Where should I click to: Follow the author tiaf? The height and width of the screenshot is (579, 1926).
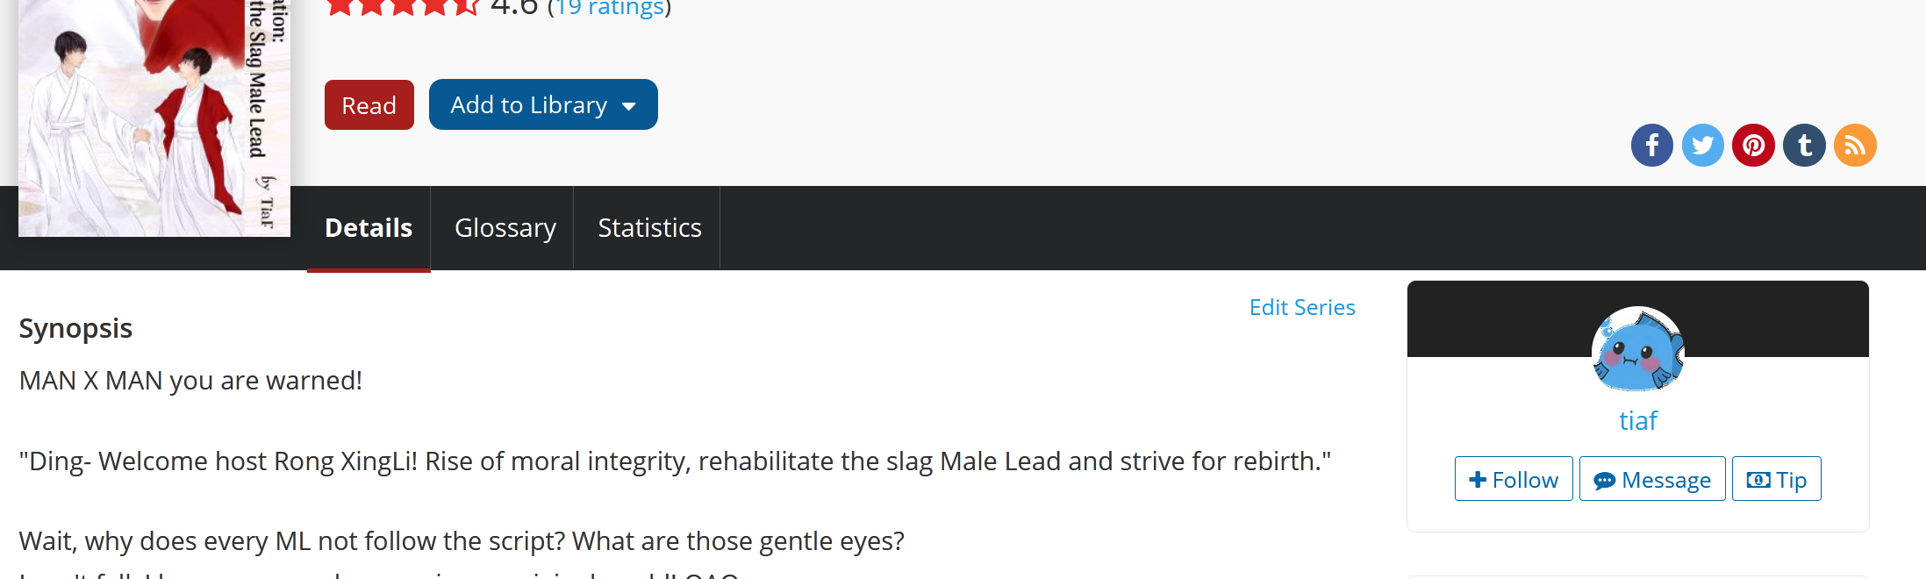click(1514, 479)
